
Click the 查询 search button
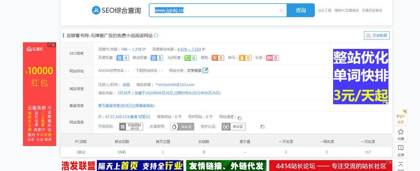pyautogui.click(x=301, y=10)
